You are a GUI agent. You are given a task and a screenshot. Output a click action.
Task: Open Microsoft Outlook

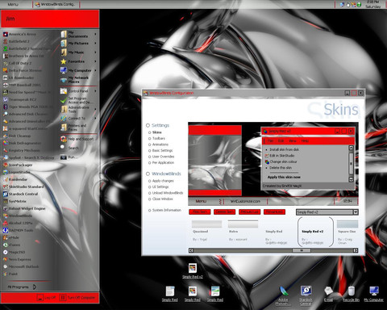click(21, 266)
